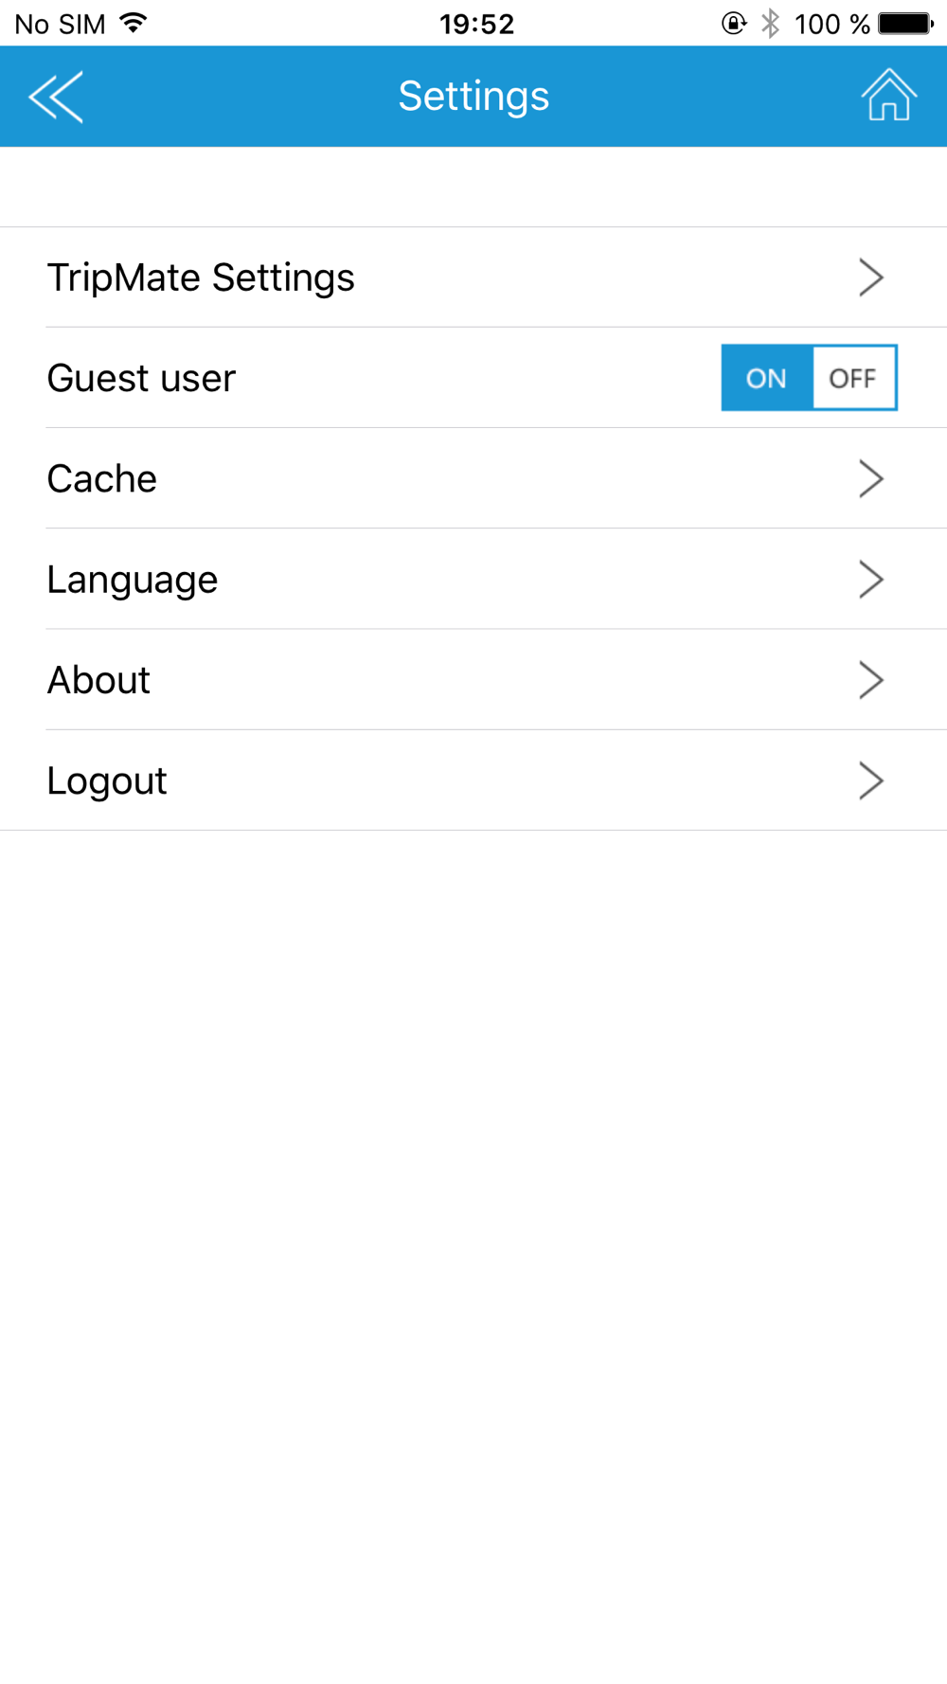Screen dimensions: 947x1684
Task: Expand the Language chevron arrow
Action: click(x=871, y=579)
